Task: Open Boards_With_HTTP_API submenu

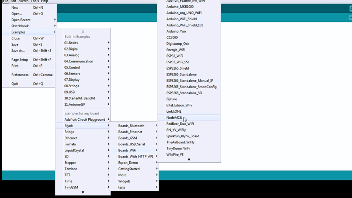Action: [134, 157]
